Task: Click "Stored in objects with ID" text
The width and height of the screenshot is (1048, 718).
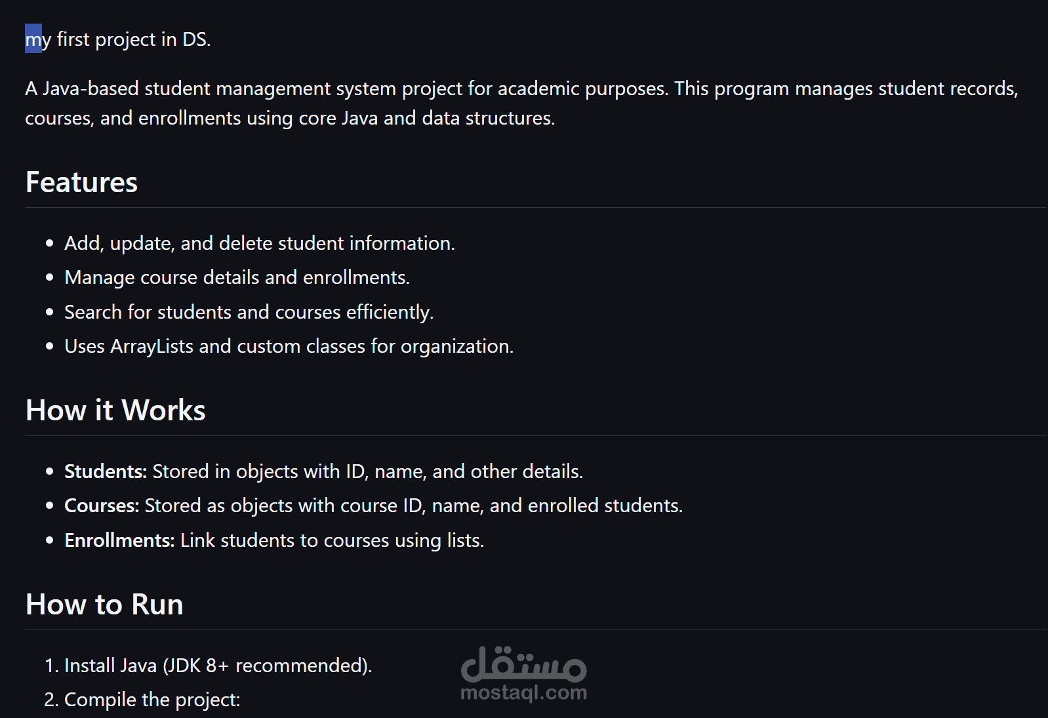Action: pos(367,471)
